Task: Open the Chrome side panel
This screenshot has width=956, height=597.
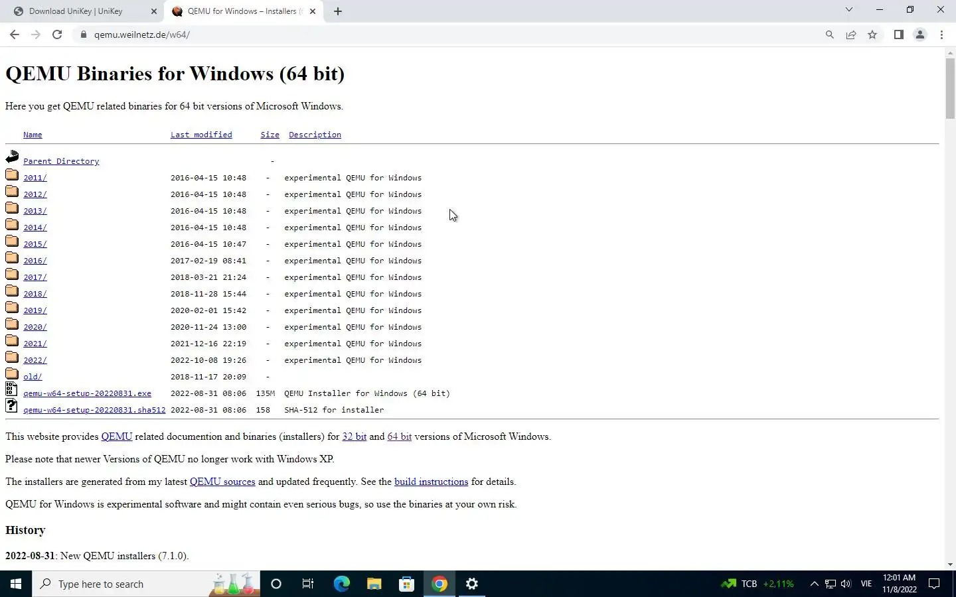Action: [898, 34]
